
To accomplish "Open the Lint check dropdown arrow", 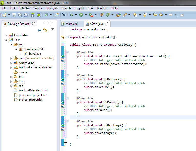I will [51, 15].
